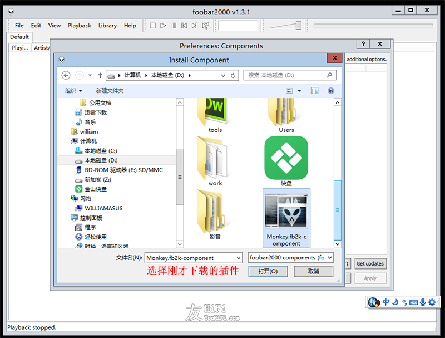Viewport: 445px width, 338px height.
Task: Select WILLIAMASUS network computer
Action: (99, 208)
